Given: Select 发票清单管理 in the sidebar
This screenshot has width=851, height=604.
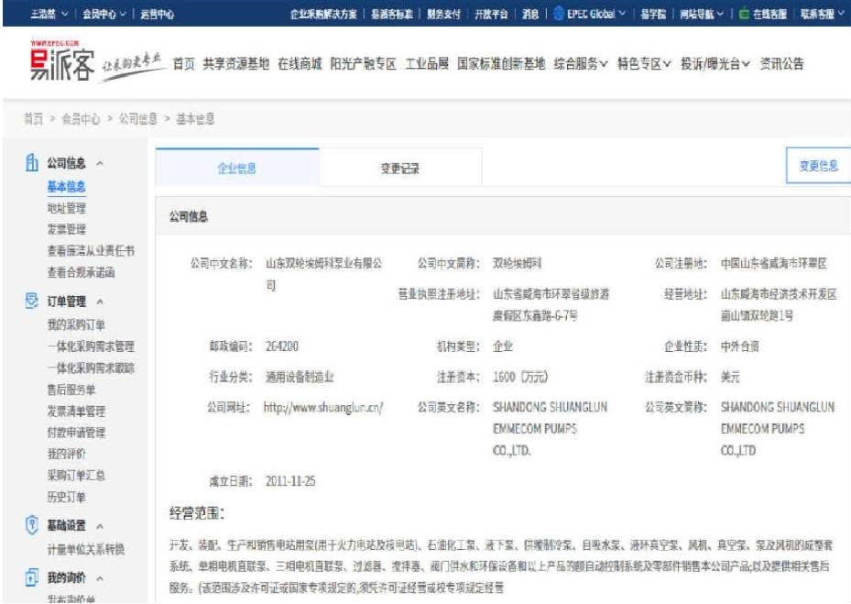Looking at the screenshot, I should (76, 412).
